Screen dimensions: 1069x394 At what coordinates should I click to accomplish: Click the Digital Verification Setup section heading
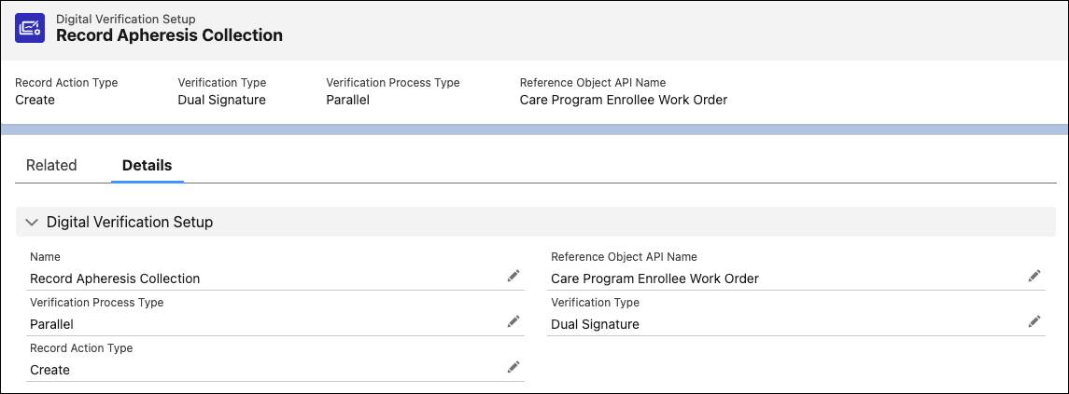click(x=130, y=223)
